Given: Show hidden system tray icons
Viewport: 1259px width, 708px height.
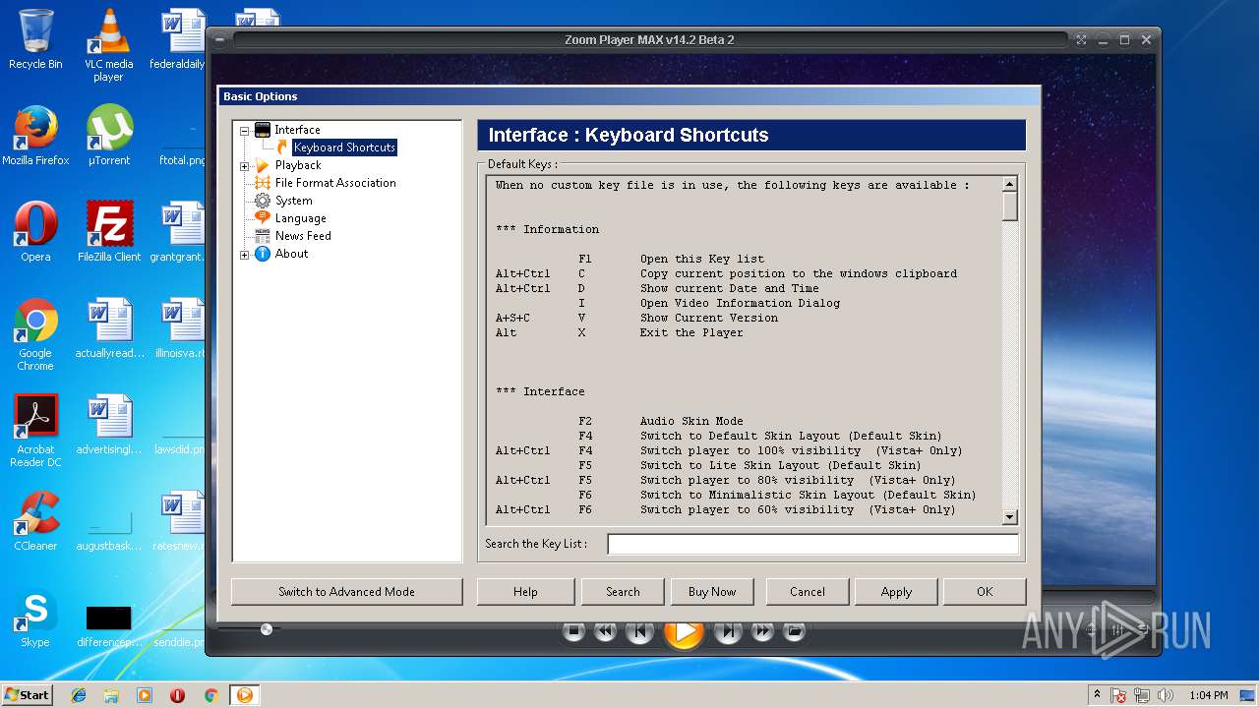Looking at the screenshot, I should pyautogui.click(x=1098, y=695).
